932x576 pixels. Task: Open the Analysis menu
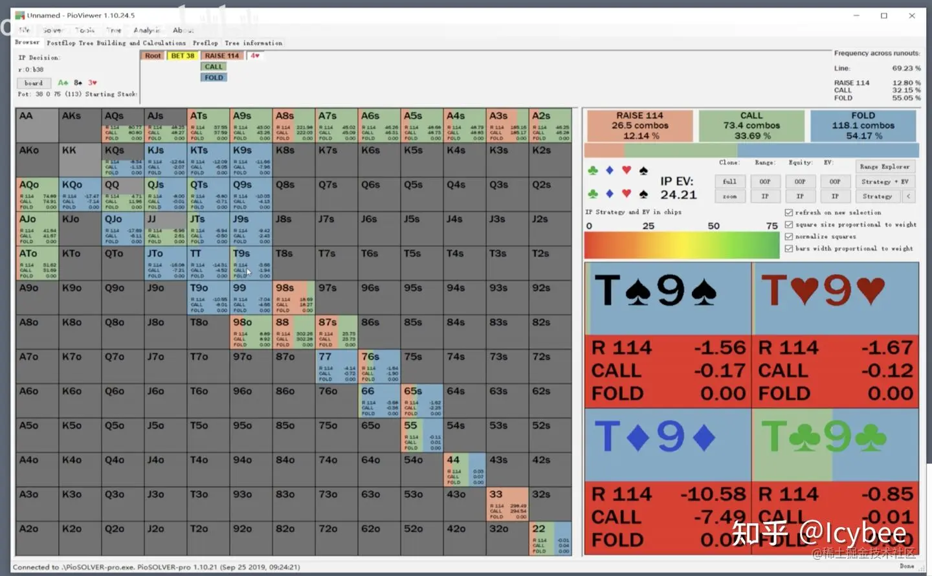147,30
